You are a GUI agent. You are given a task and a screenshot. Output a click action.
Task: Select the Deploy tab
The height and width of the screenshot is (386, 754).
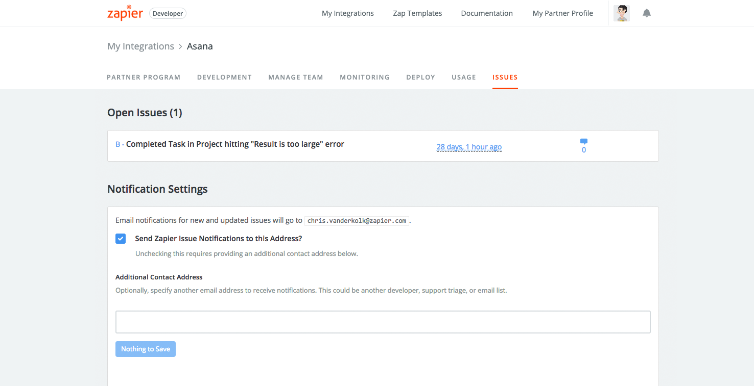(420, 78)
